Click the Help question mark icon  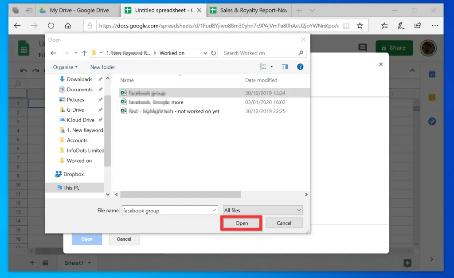(x=300, y=67)
